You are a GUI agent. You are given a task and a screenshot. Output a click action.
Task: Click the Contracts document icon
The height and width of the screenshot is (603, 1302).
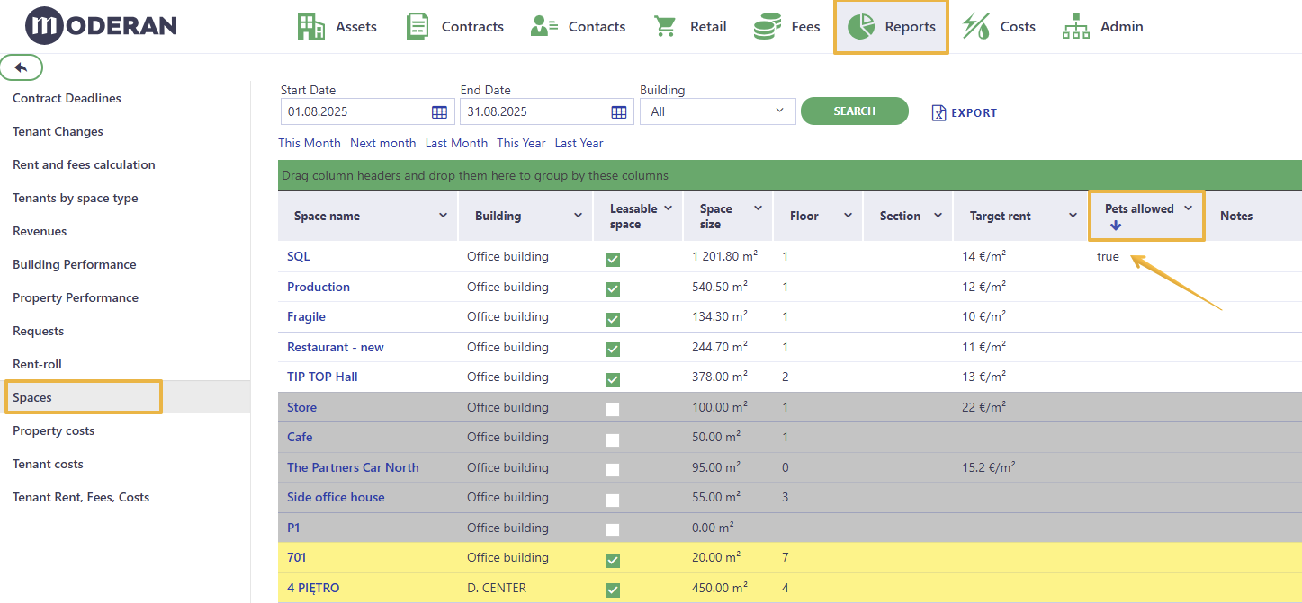(418, 26)
